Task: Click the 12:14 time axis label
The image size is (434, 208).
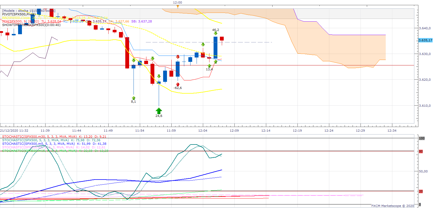Action: [266, 131]
